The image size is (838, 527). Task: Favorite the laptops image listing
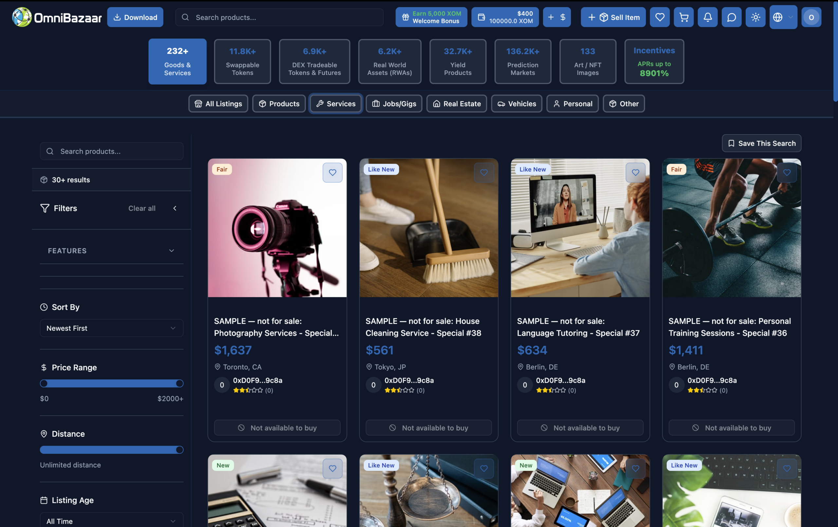(635, 468)
